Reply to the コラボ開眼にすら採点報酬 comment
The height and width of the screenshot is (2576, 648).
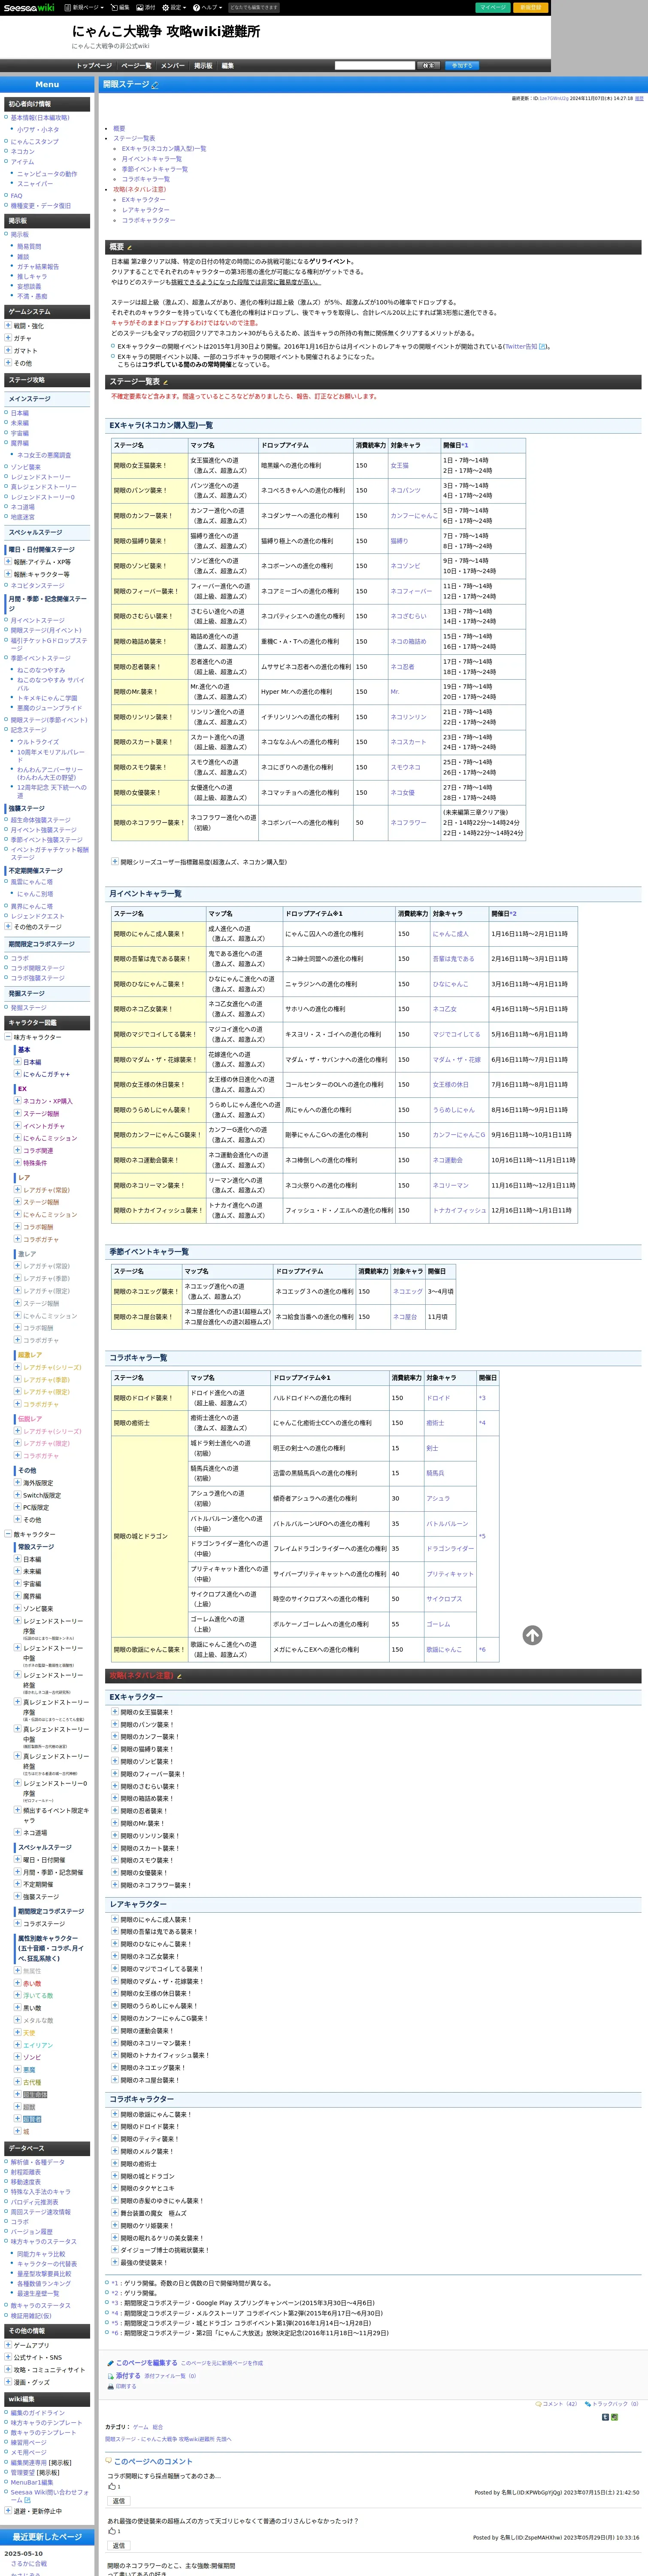[119, 2501]
